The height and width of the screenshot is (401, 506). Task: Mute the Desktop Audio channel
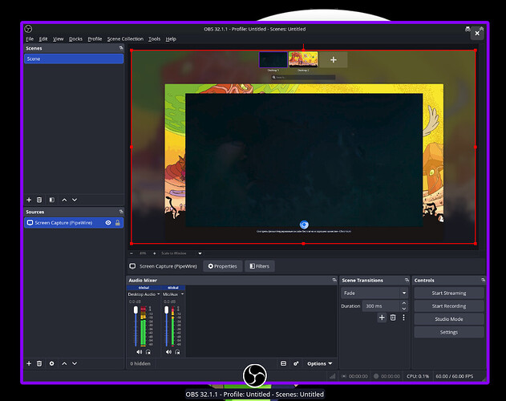pyautogui.click(x=139, y=351)
